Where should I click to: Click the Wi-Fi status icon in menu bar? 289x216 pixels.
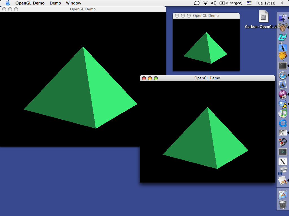pyautogui.click(x=205, y=3)
